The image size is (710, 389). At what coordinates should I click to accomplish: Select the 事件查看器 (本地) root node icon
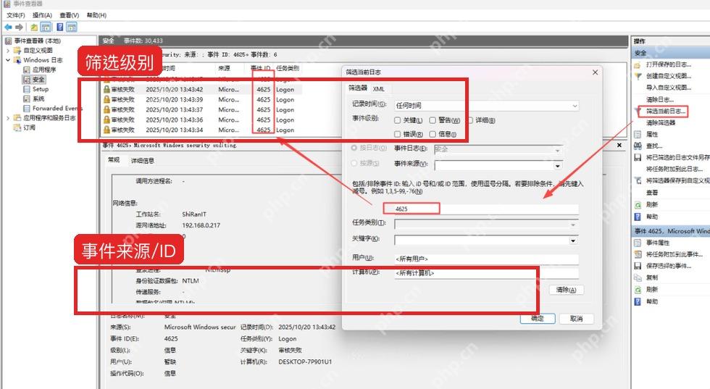[9, 41]
